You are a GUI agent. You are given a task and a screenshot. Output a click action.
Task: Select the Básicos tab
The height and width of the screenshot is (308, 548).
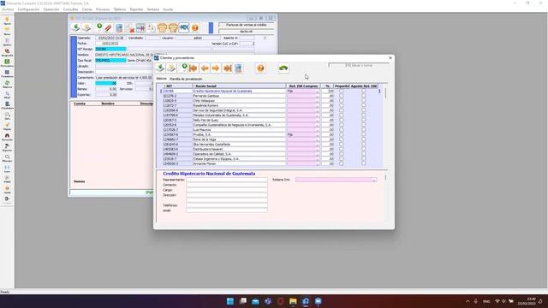(162, 79)
